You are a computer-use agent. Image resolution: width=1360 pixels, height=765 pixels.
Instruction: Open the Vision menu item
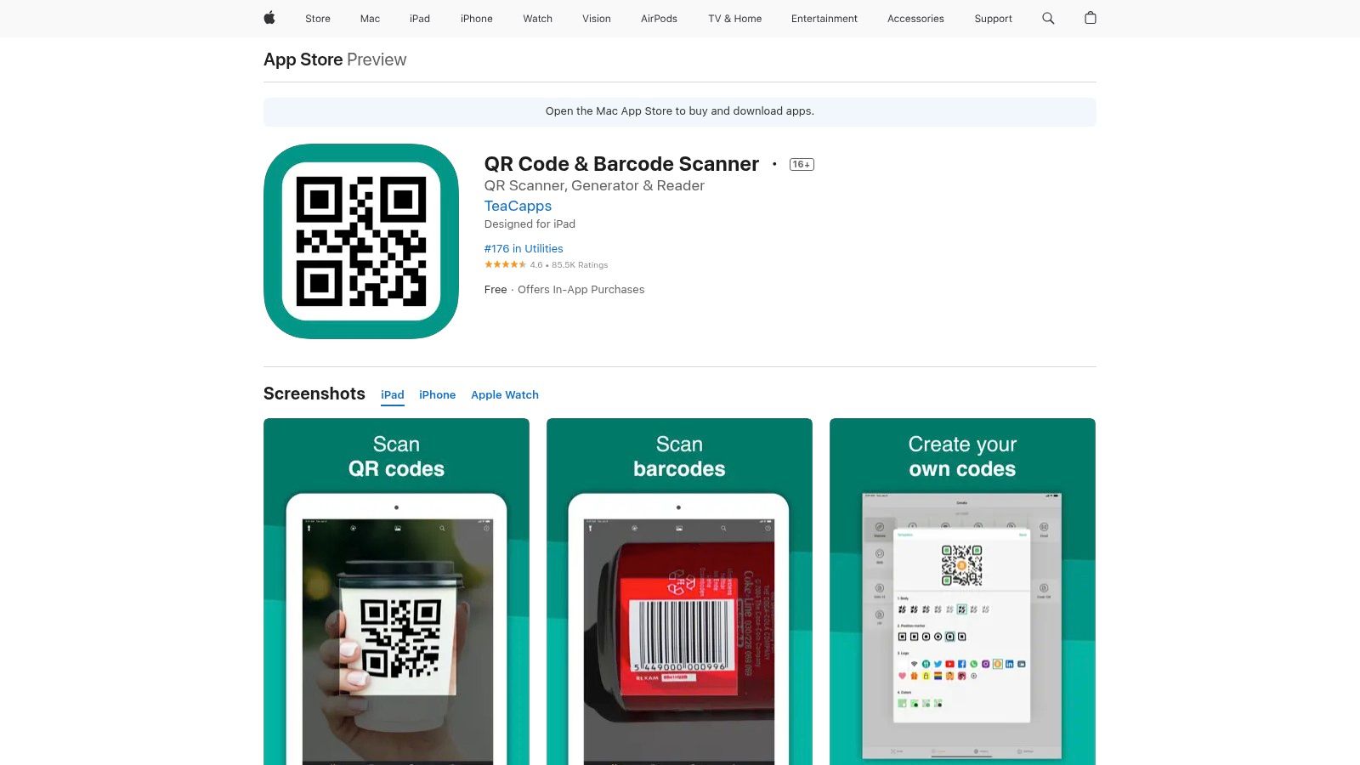[596, 18]
